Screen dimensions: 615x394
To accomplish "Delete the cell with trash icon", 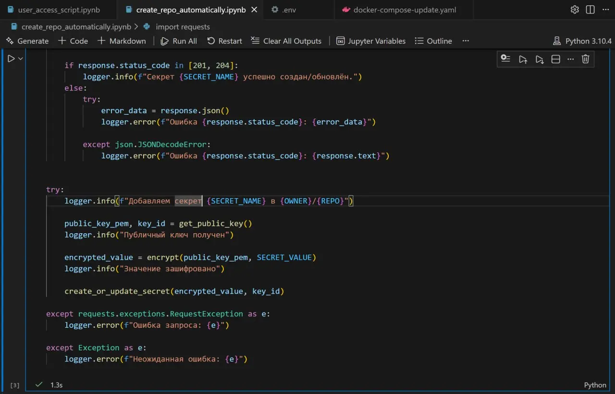I will point(585,59).
